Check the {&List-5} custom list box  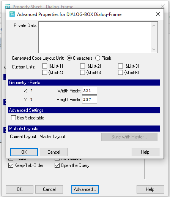(x=82, y=73)
